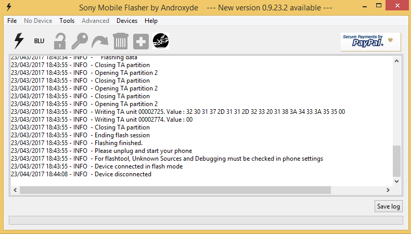Open the XF Xperifirm icon
Viewport: 411px width, 234px height.
161,41
